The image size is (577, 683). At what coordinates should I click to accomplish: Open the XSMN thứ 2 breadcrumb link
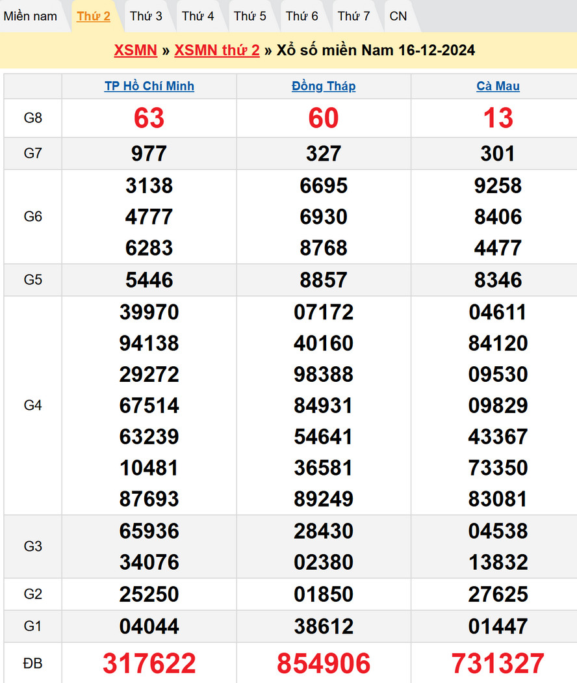(217, 51)
